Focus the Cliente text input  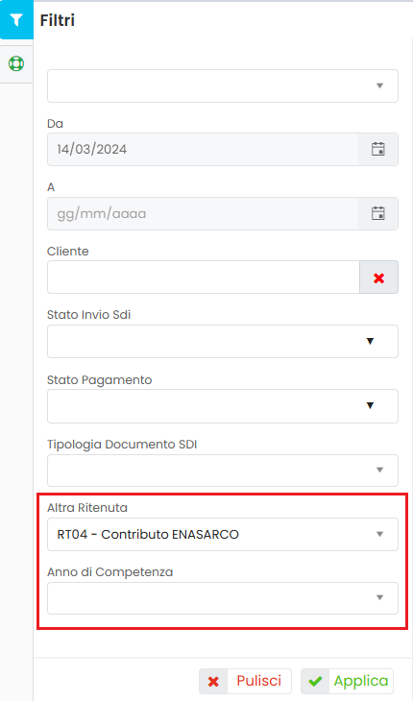[204, 278]
